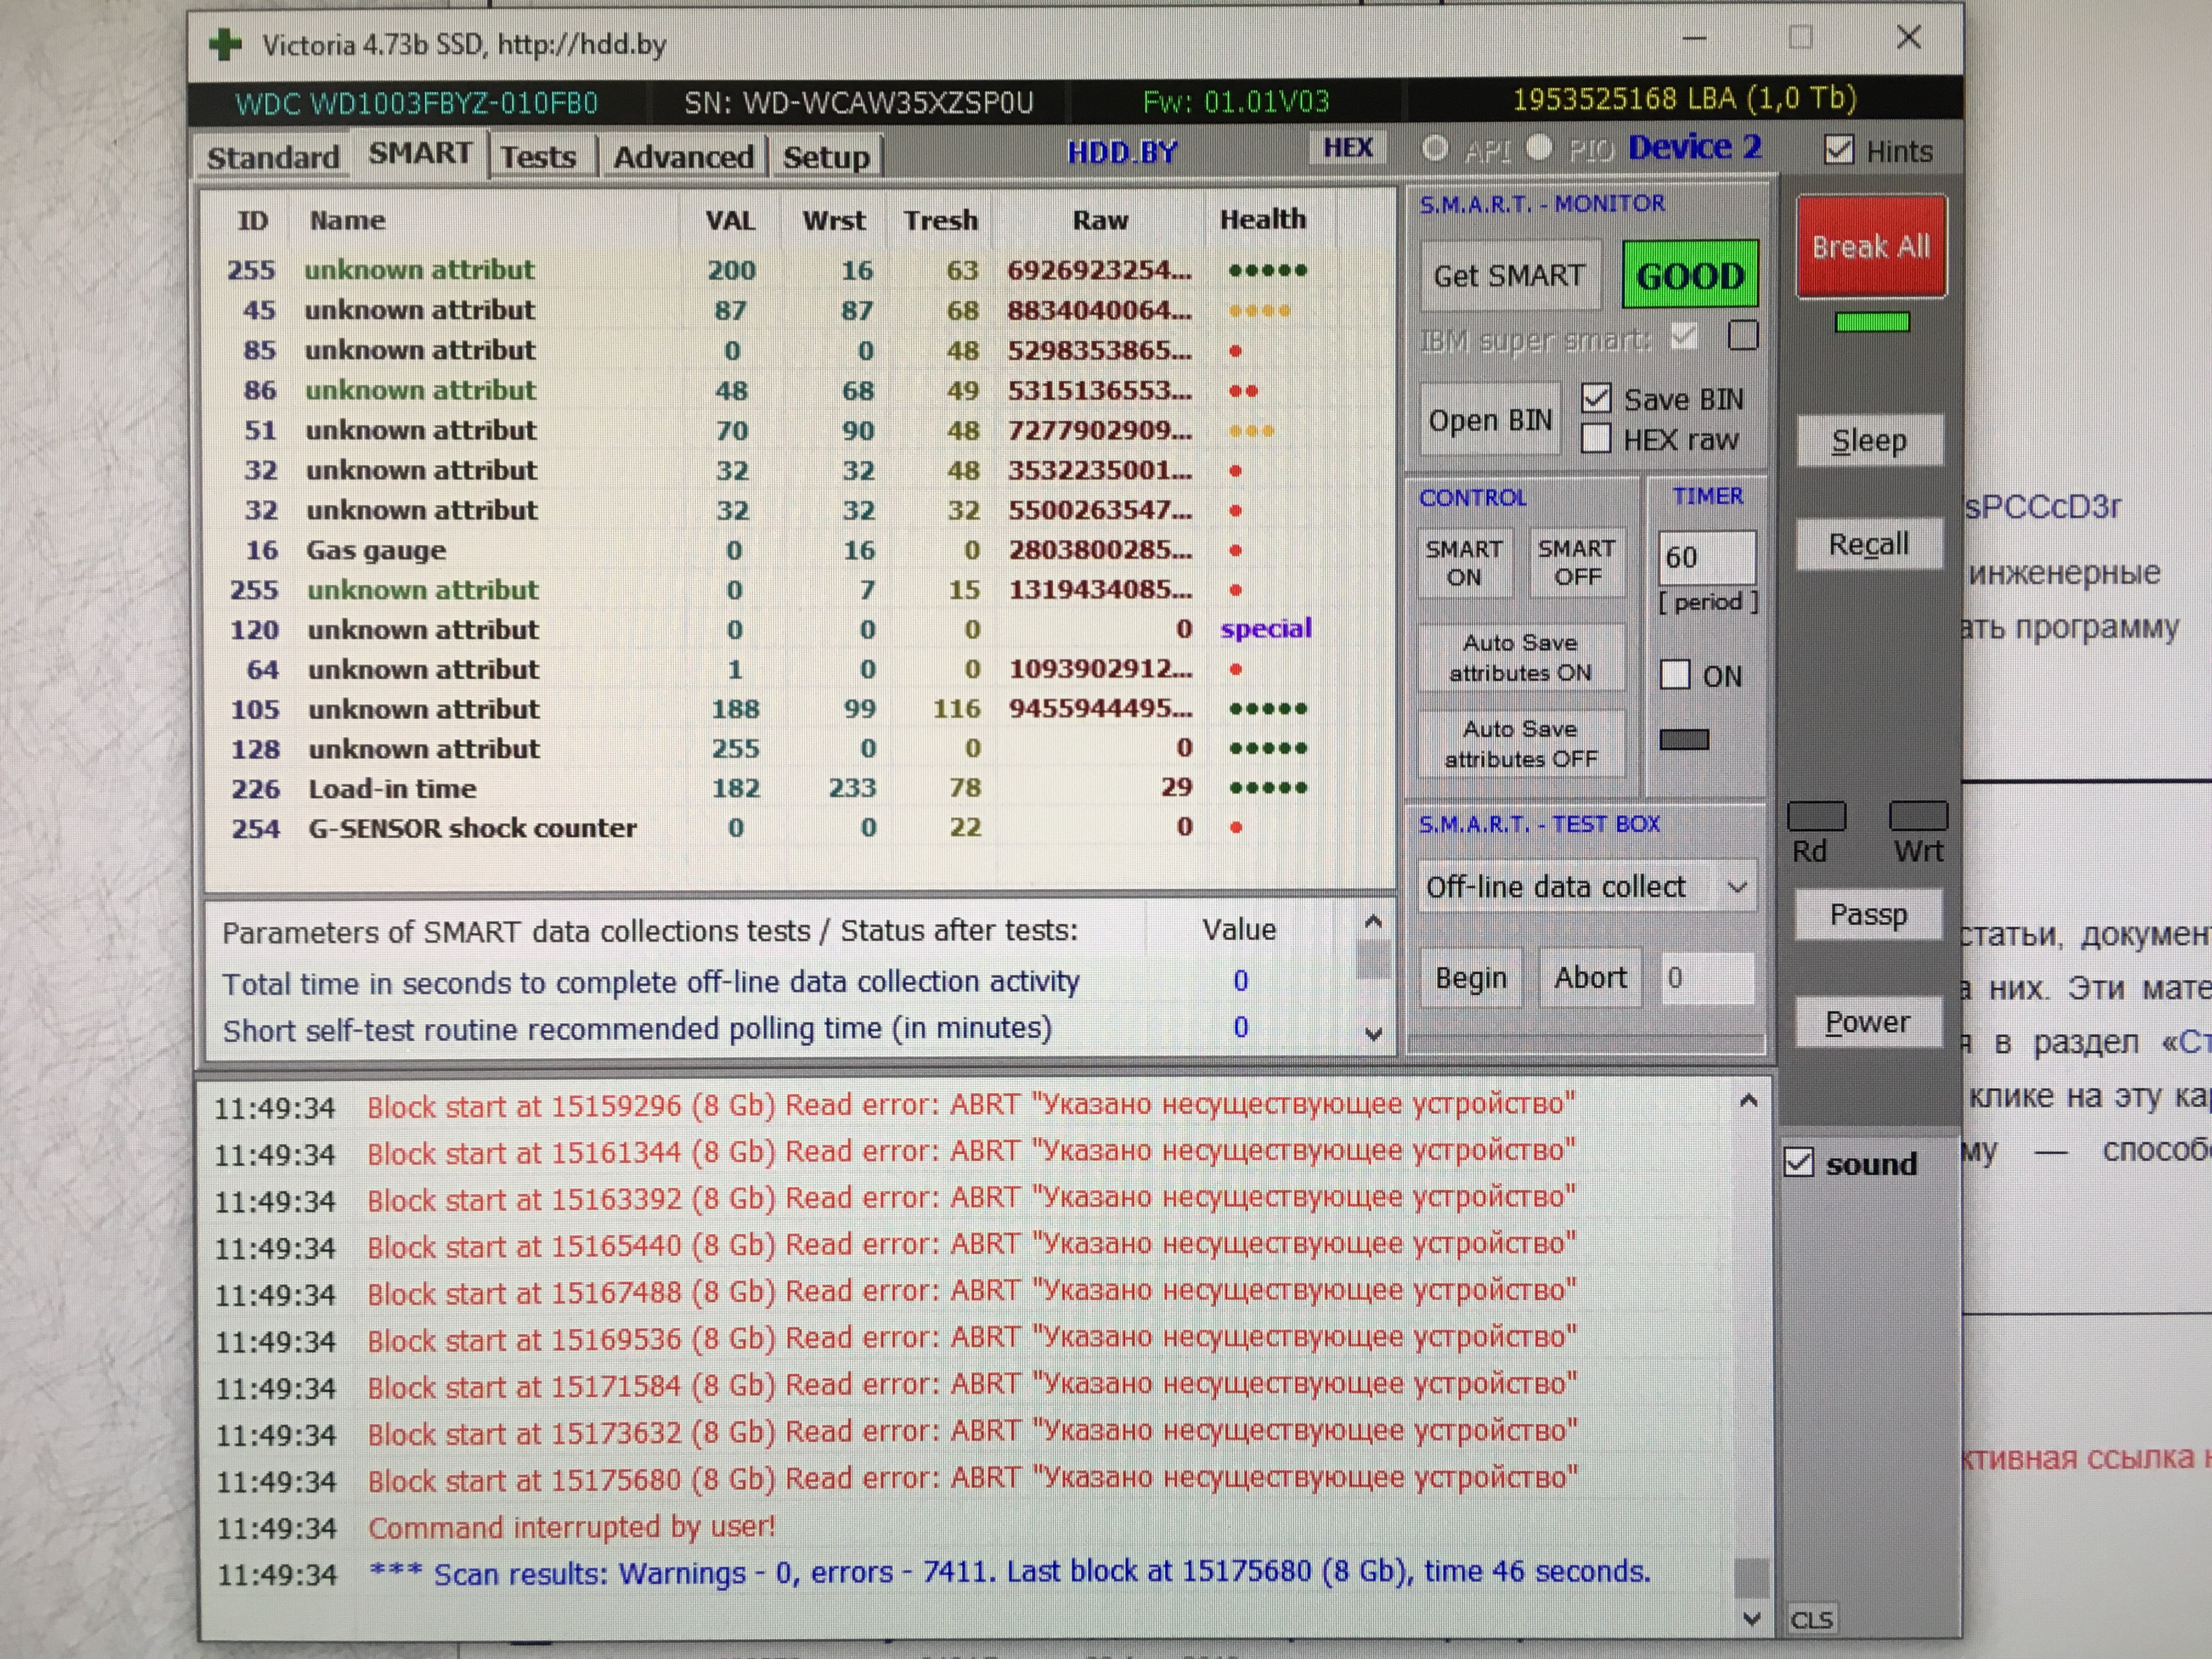Click the timer period input field showing 60
This screenshot has width=2212, height=1659.
1706,557
